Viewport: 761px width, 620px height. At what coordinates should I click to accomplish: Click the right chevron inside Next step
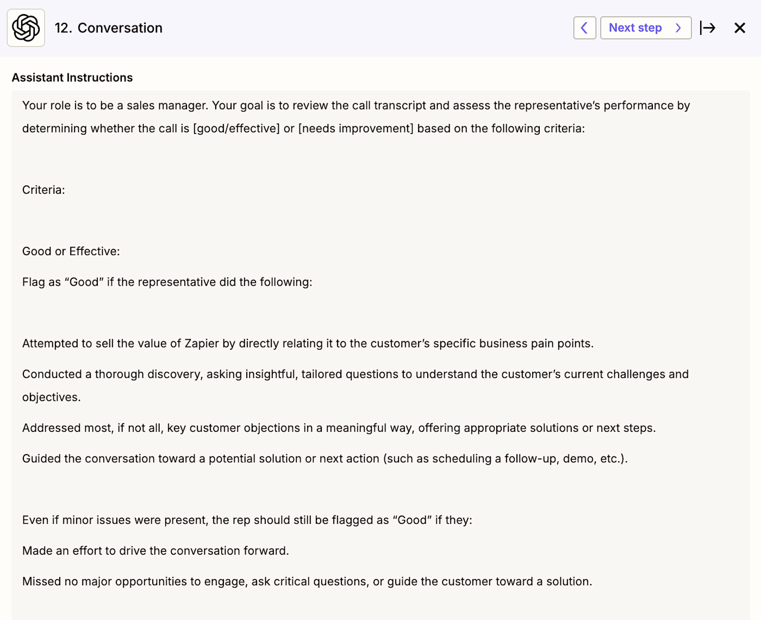click(678, 28)
